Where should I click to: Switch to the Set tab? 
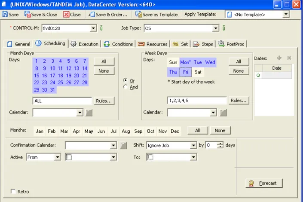tap(180, 44)
